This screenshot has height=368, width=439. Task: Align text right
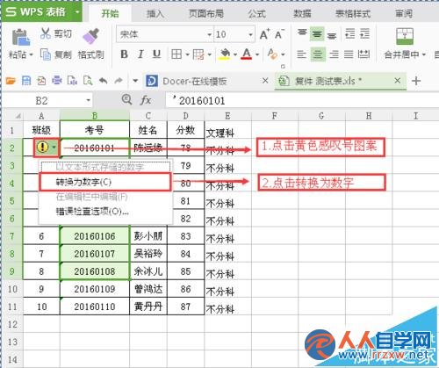click(x=334, y=54)
